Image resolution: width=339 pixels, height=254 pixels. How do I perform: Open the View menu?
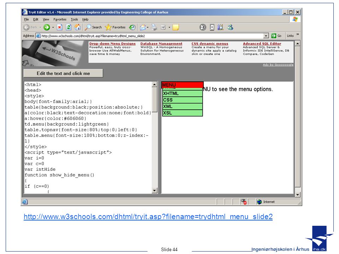click(x=46, y=19)
